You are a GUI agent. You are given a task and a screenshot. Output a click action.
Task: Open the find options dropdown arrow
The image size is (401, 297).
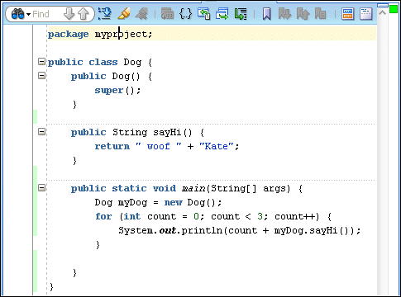(28, 14)
